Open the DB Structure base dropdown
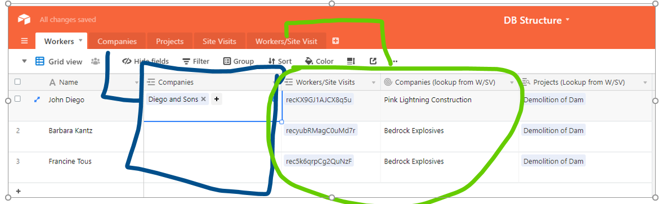The height and width of the screenshot is (204, 663). pyautogui.click(x=536, y=20)
